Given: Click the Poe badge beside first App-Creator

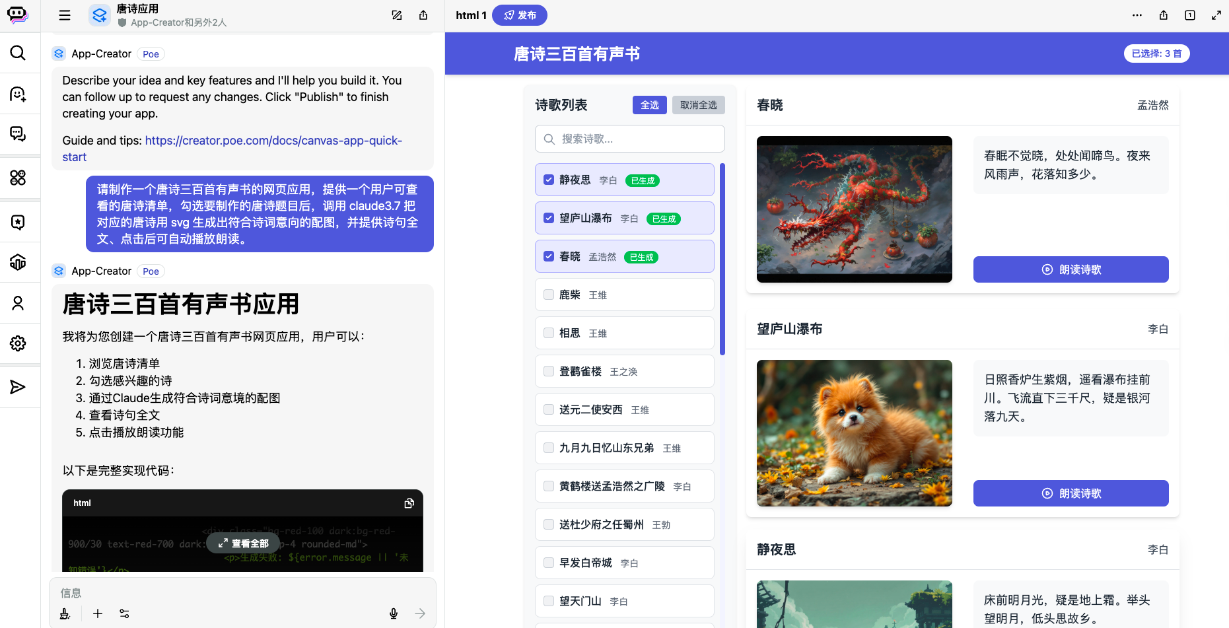Looking at the screenshot, I should tap(151, 54).
